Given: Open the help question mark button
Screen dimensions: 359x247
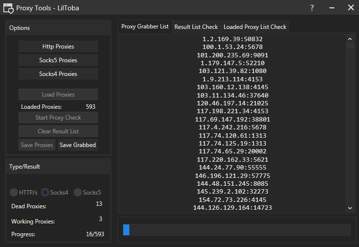Looking at the screenshot, I should click(x=312, y=8).
